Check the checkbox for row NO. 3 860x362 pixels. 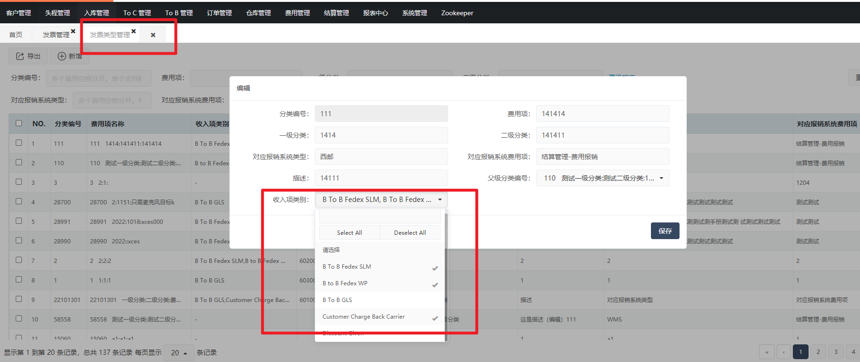click(x=19, y=181)
